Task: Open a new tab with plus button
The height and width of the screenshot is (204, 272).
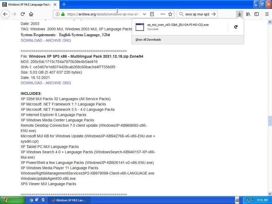Action: [x=64, y=4]
